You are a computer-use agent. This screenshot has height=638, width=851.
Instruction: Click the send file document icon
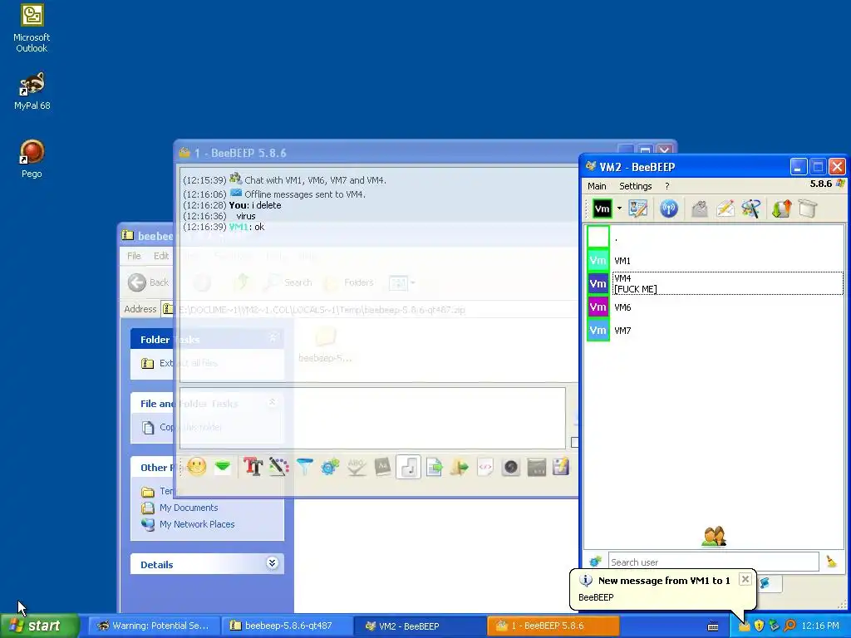[434, 467]
